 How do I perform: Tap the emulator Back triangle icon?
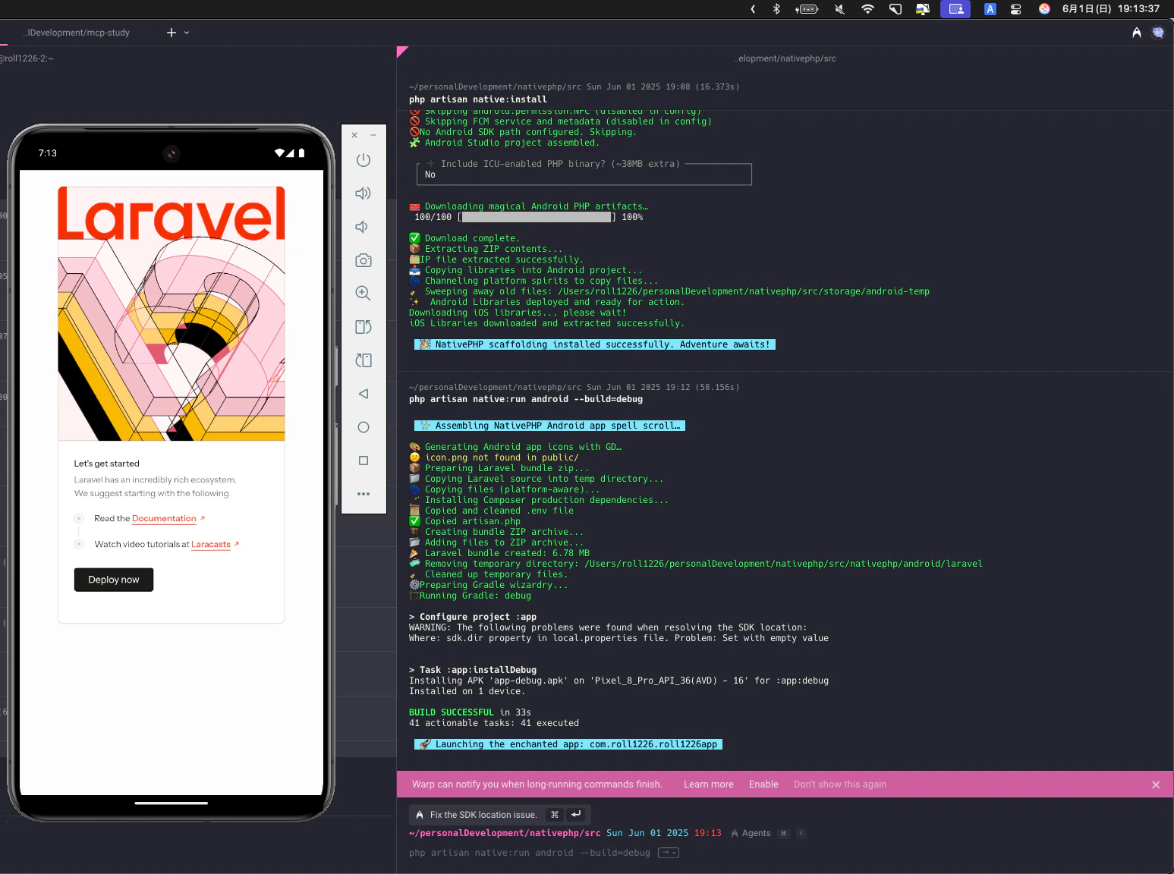point(364,394)
